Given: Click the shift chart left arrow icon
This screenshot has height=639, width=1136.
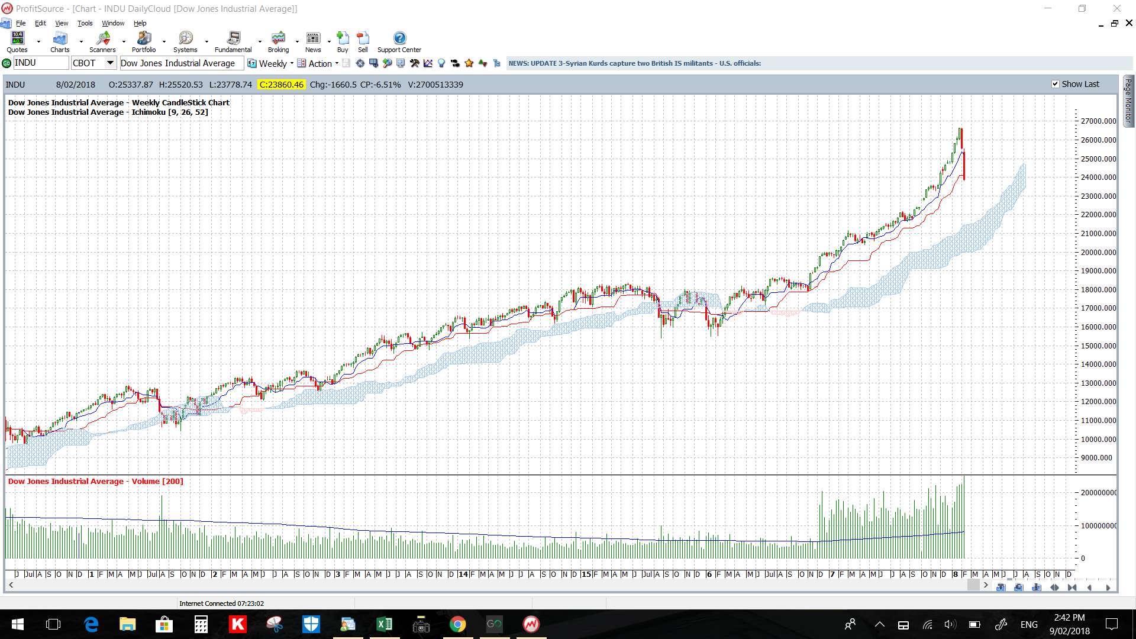Looking at the screenshot, I should click(x=1089, y=588).
